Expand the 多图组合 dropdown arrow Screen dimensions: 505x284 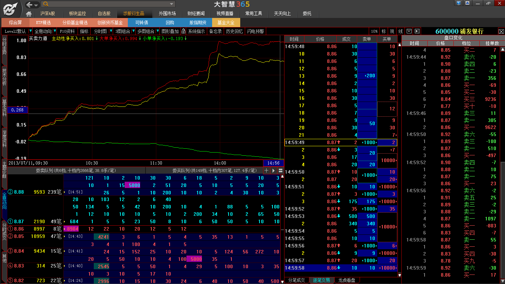click(157, 31)
